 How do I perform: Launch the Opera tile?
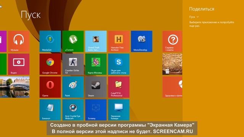click(50, 87)
